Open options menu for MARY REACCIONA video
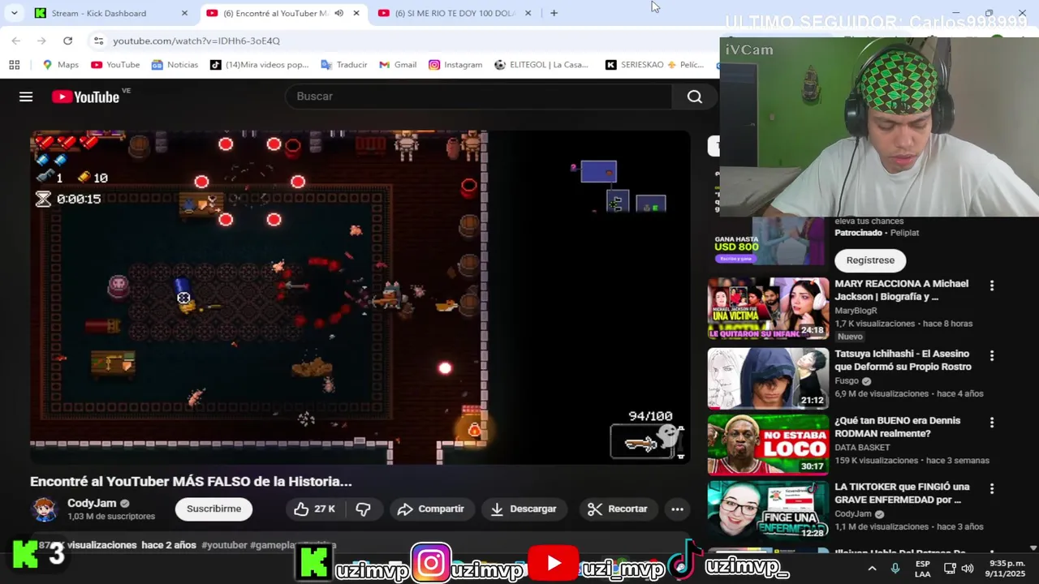This screenshot has width=1039, height=584. click(991, 286)
